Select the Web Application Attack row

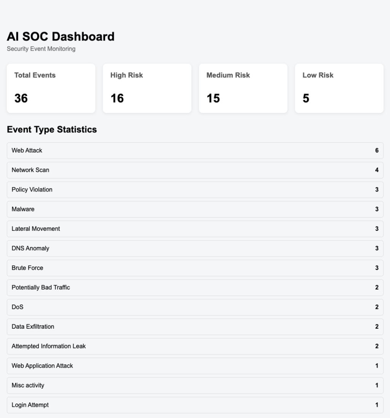tap(195, 366)
